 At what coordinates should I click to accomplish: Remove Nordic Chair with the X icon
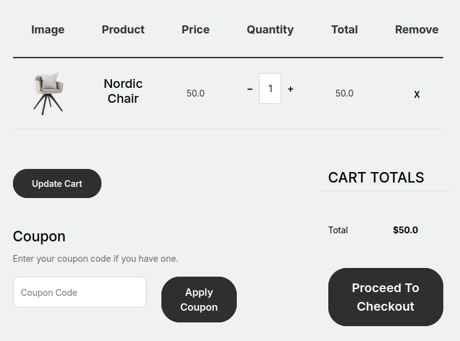(417, 94)
